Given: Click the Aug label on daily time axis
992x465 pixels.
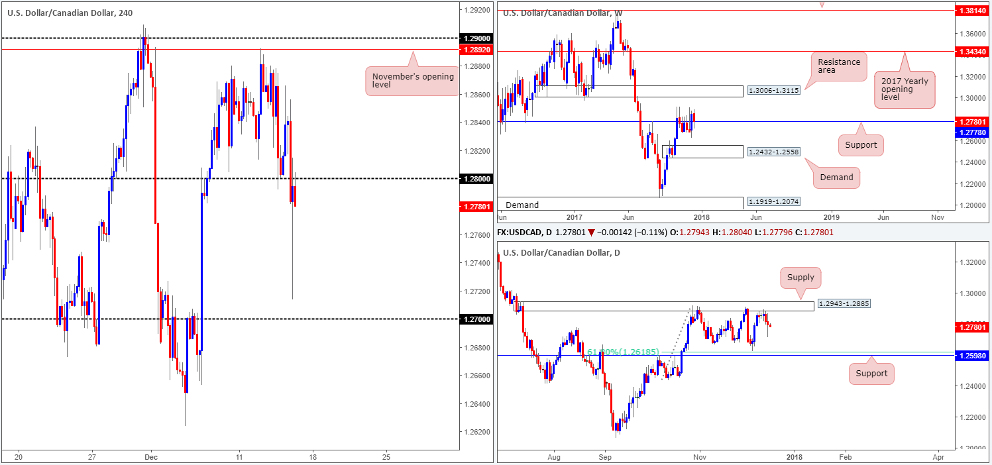Looking at the screenshot, I should 555,457.
